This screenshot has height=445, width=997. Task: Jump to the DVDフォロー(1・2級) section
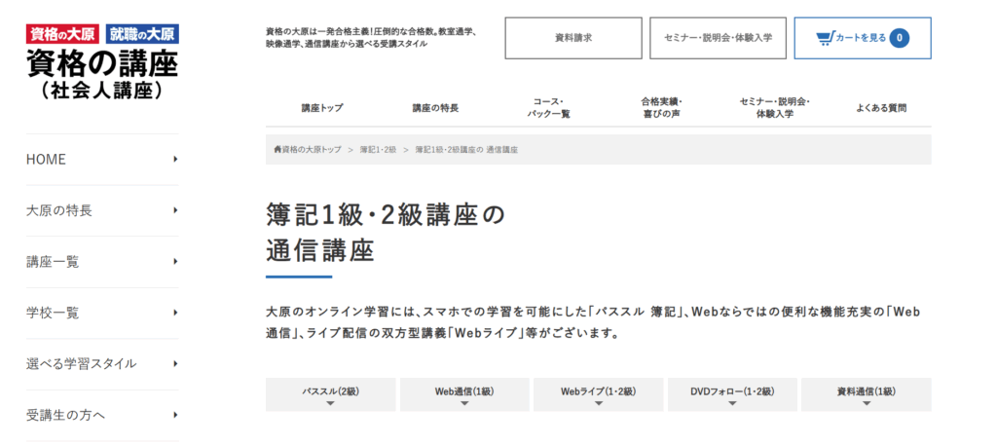[x=732, y=394]
